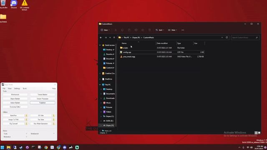Launch Publisher from DayZ Tools

click(43, 103)
